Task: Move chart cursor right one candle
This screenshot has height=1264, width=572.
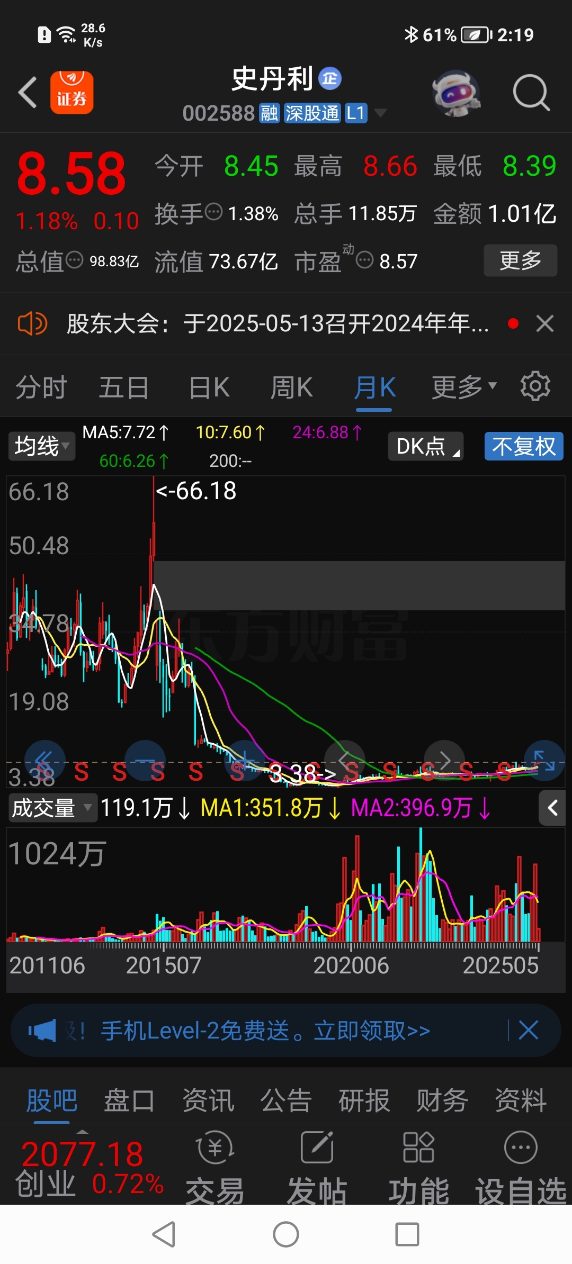Action: click(x=445, y=761)
